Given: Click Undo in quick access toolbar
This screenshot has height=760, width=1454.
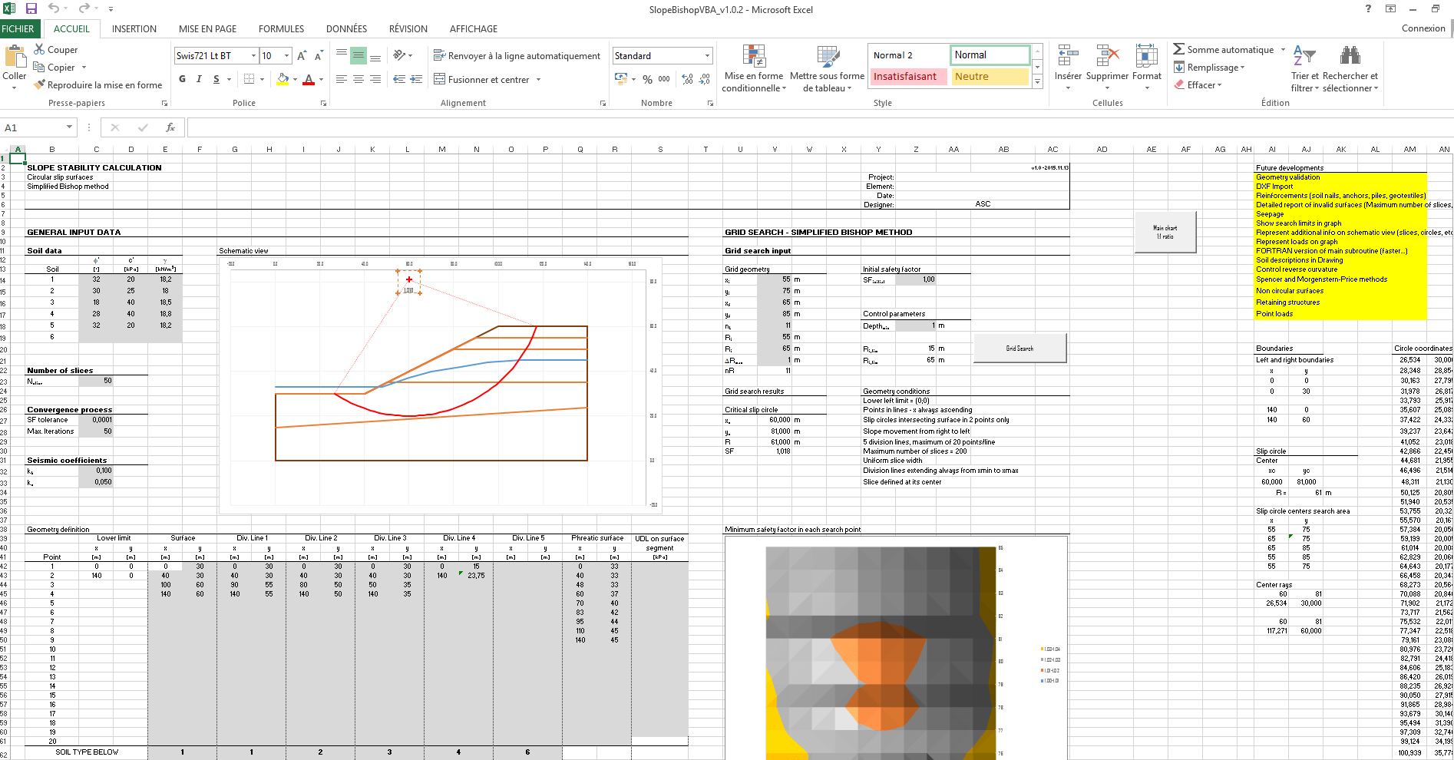Looking at the screenshot, I should click(54, 8).
